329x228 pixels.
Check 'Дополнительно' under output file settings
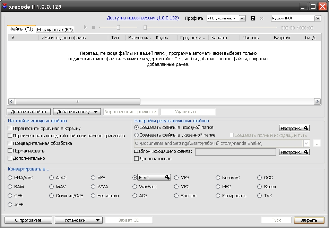point(136,159)
